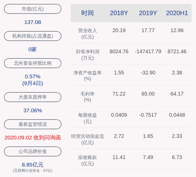Click the 归母净利润 row label
This screenshot has width=196, height=177.
[x=88, y=55]
